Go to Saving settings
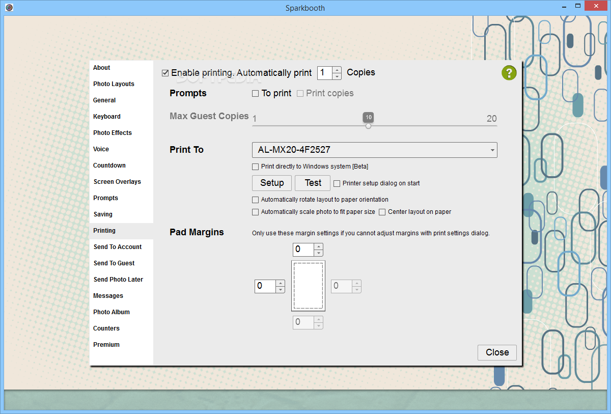The height and width of the screenshot is (414, 611). 121,214
